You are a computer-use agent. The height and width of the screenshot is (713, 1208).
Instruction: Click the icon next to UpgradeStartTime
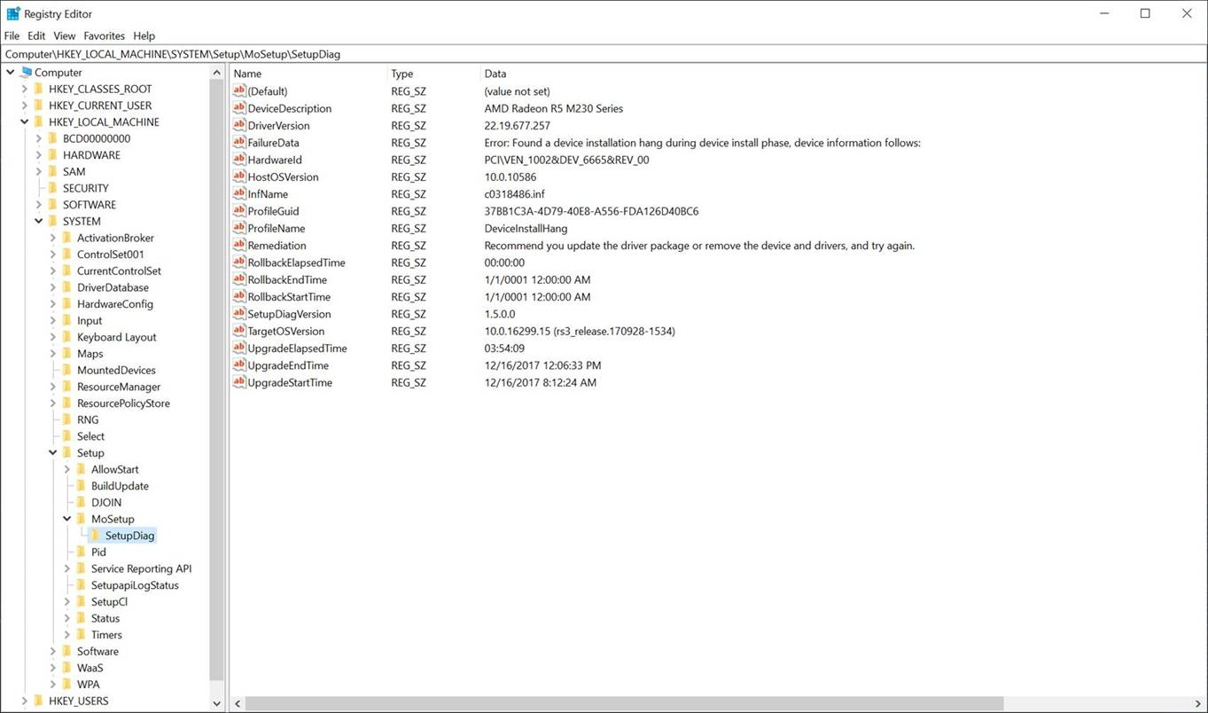click(238, 382)
